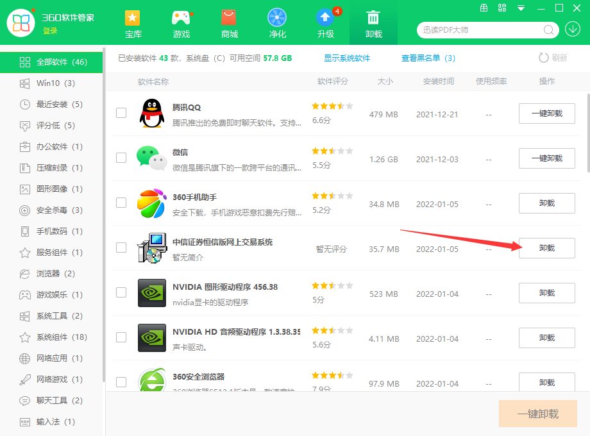Check the 腾讯QQ checkbox
Image resolution: width=590 pixels, height=436 pixels.
121,113
